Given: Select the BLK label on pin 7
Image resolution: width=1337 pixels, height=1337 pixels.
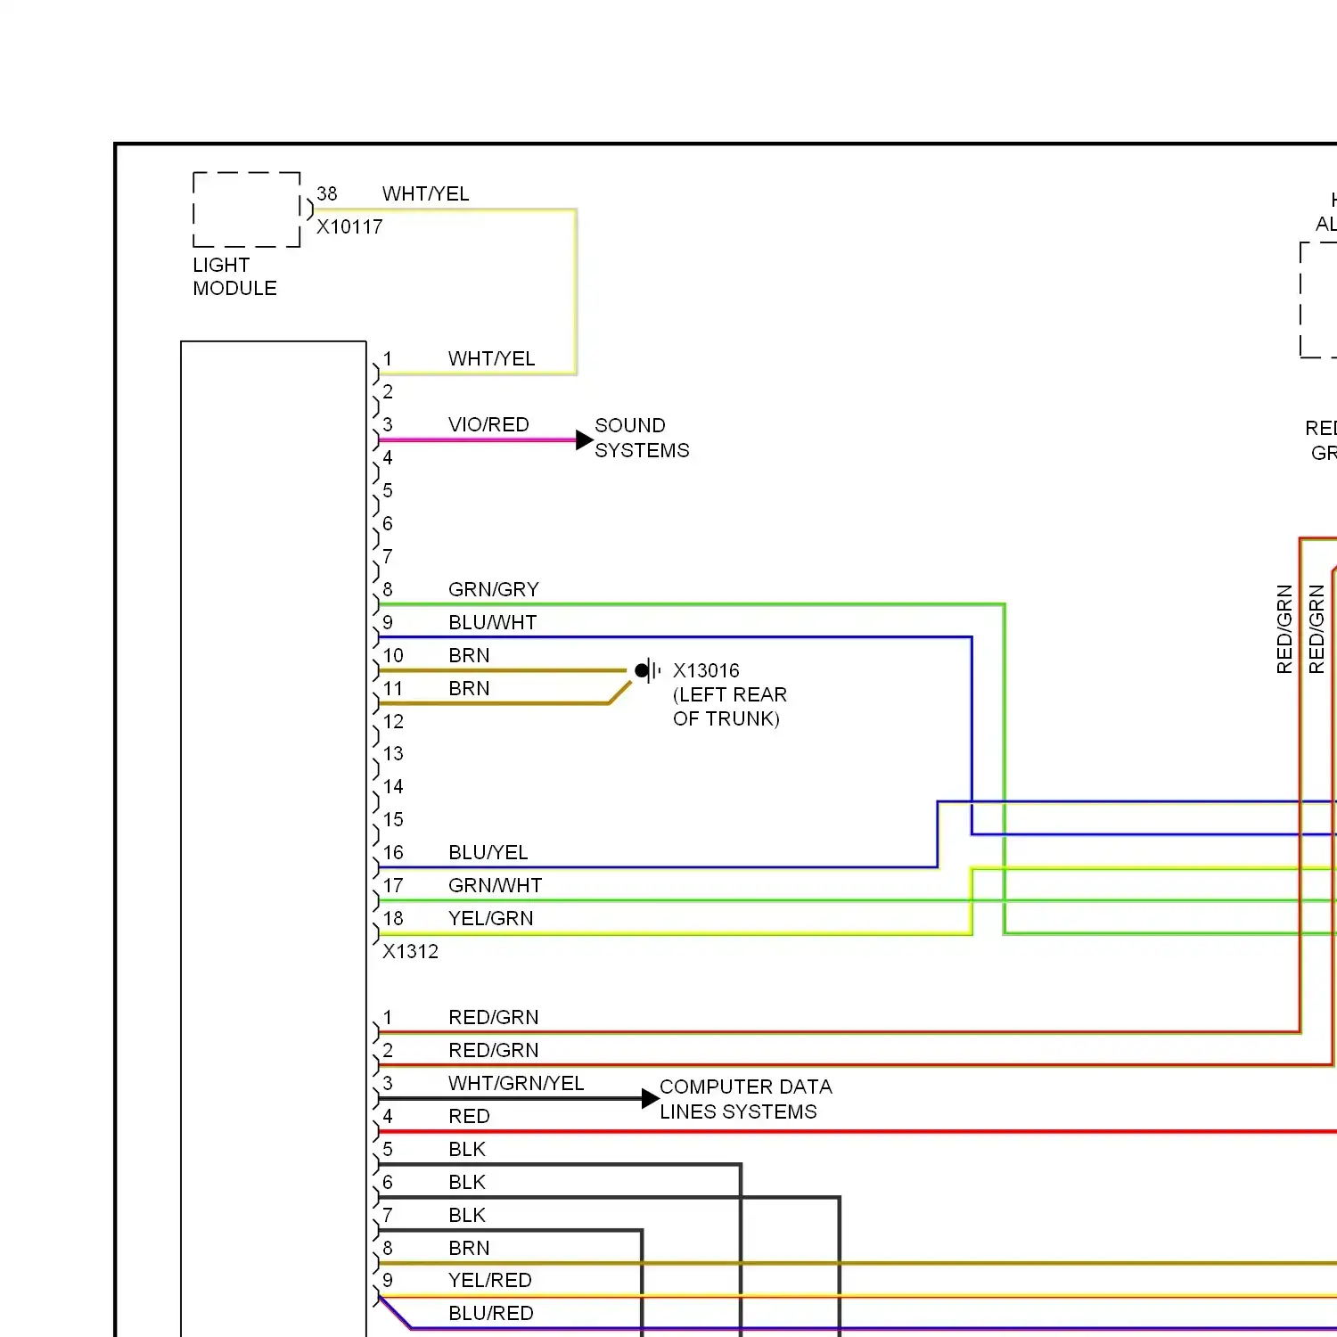Looking at the screenshot, I should point(468,1215).
